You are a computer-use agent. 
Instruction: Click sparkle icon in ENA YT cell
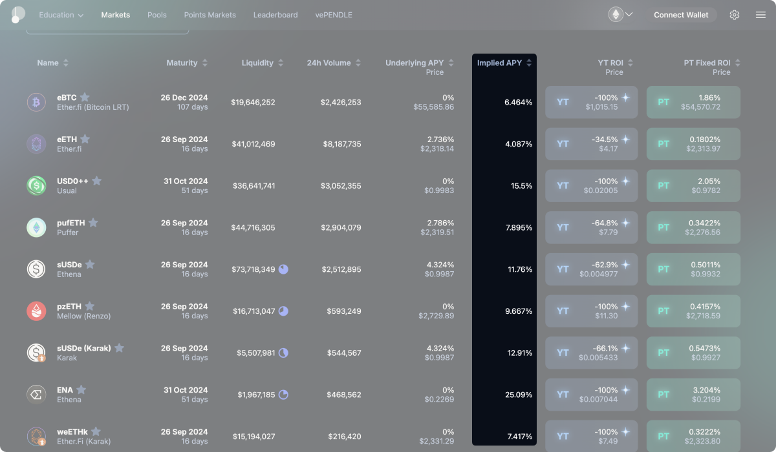pos(625,390)
